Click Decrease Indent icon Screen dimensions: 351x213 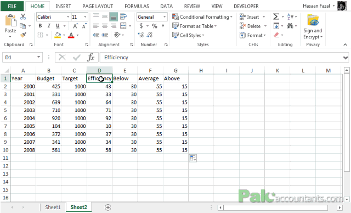(x=96, y=35)
